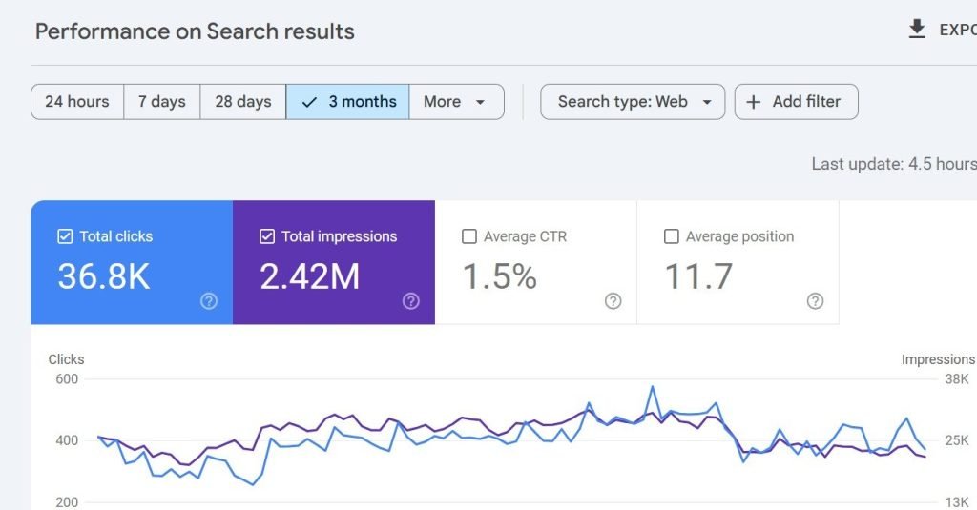Screen dimensions: 977x510
Task: Click the checkmark icon beside 3 months
Action: [309, 102]
